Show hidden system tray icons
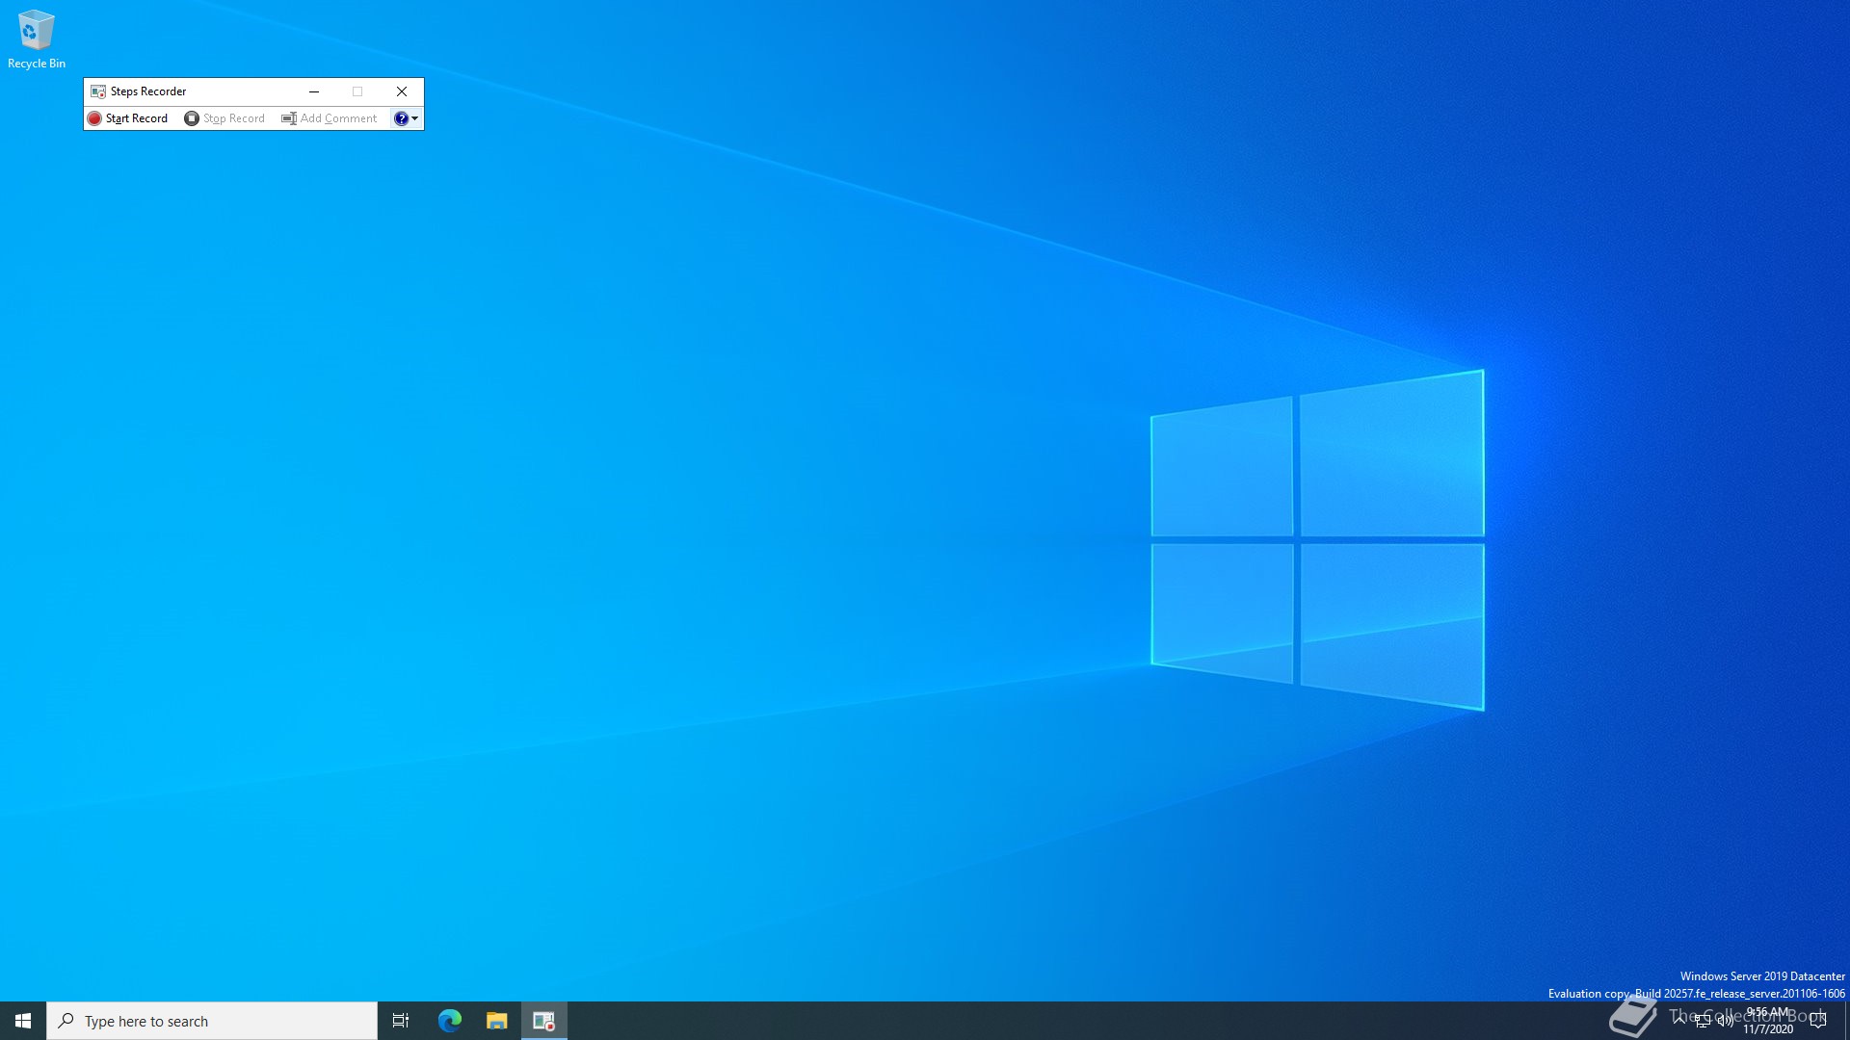This screenshot has height=1040, width=1850. coord(1679,1020)
